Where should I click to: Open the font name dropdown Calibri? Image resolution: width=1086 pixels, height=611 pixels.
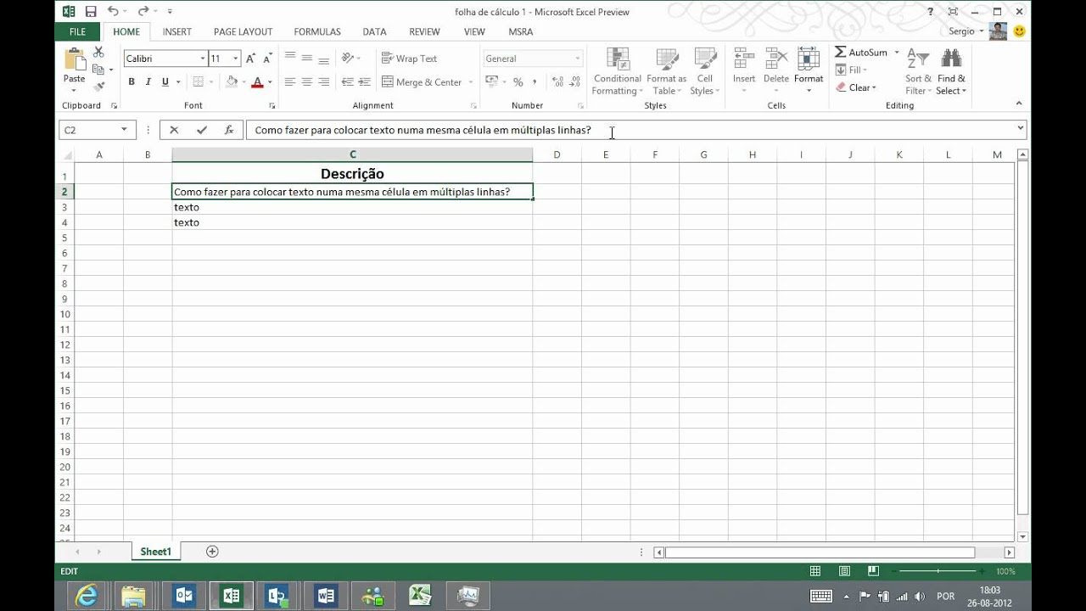click(203, 59)
